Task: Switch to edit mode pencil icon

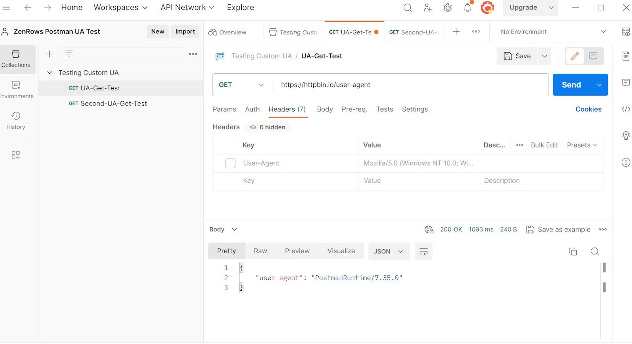Action: 575,56
